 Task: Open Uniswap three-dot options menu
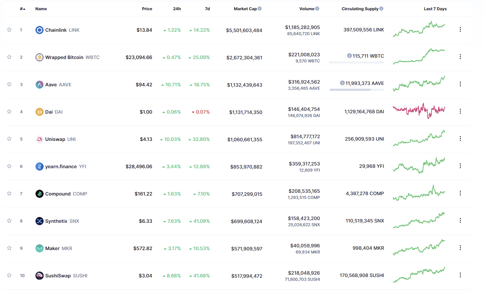coord(460,139)
